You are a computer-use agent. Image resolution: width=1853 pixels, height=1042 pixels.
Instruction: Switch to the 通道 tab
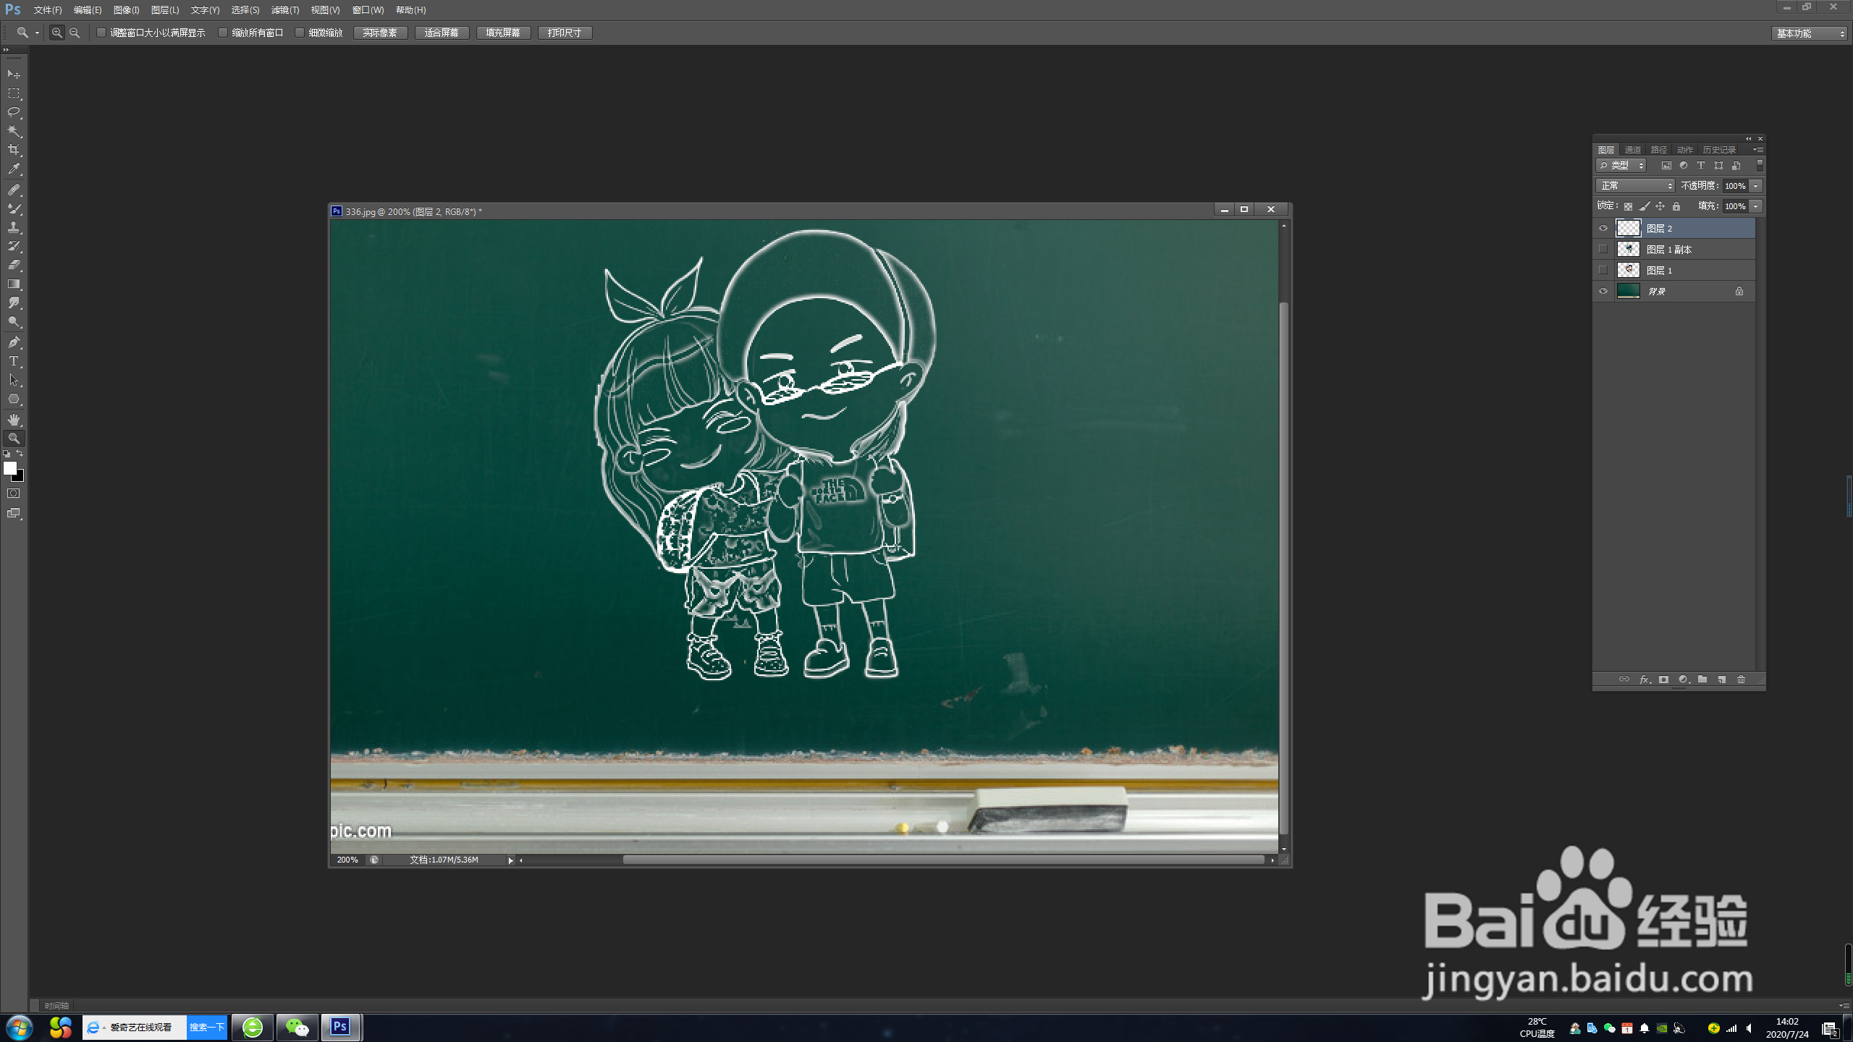1632,150
